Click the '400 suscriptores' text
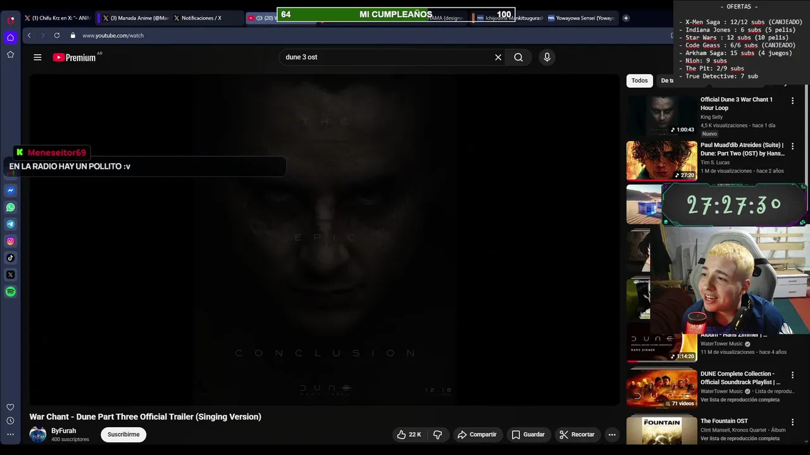Screen dimensions: 810x455 70,439
